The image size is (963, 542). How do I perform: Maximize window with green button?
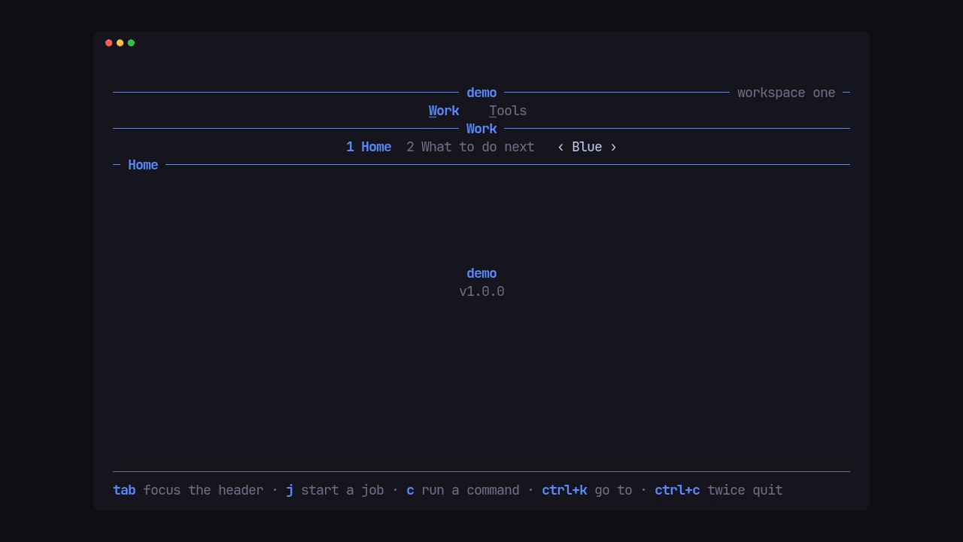131,43
